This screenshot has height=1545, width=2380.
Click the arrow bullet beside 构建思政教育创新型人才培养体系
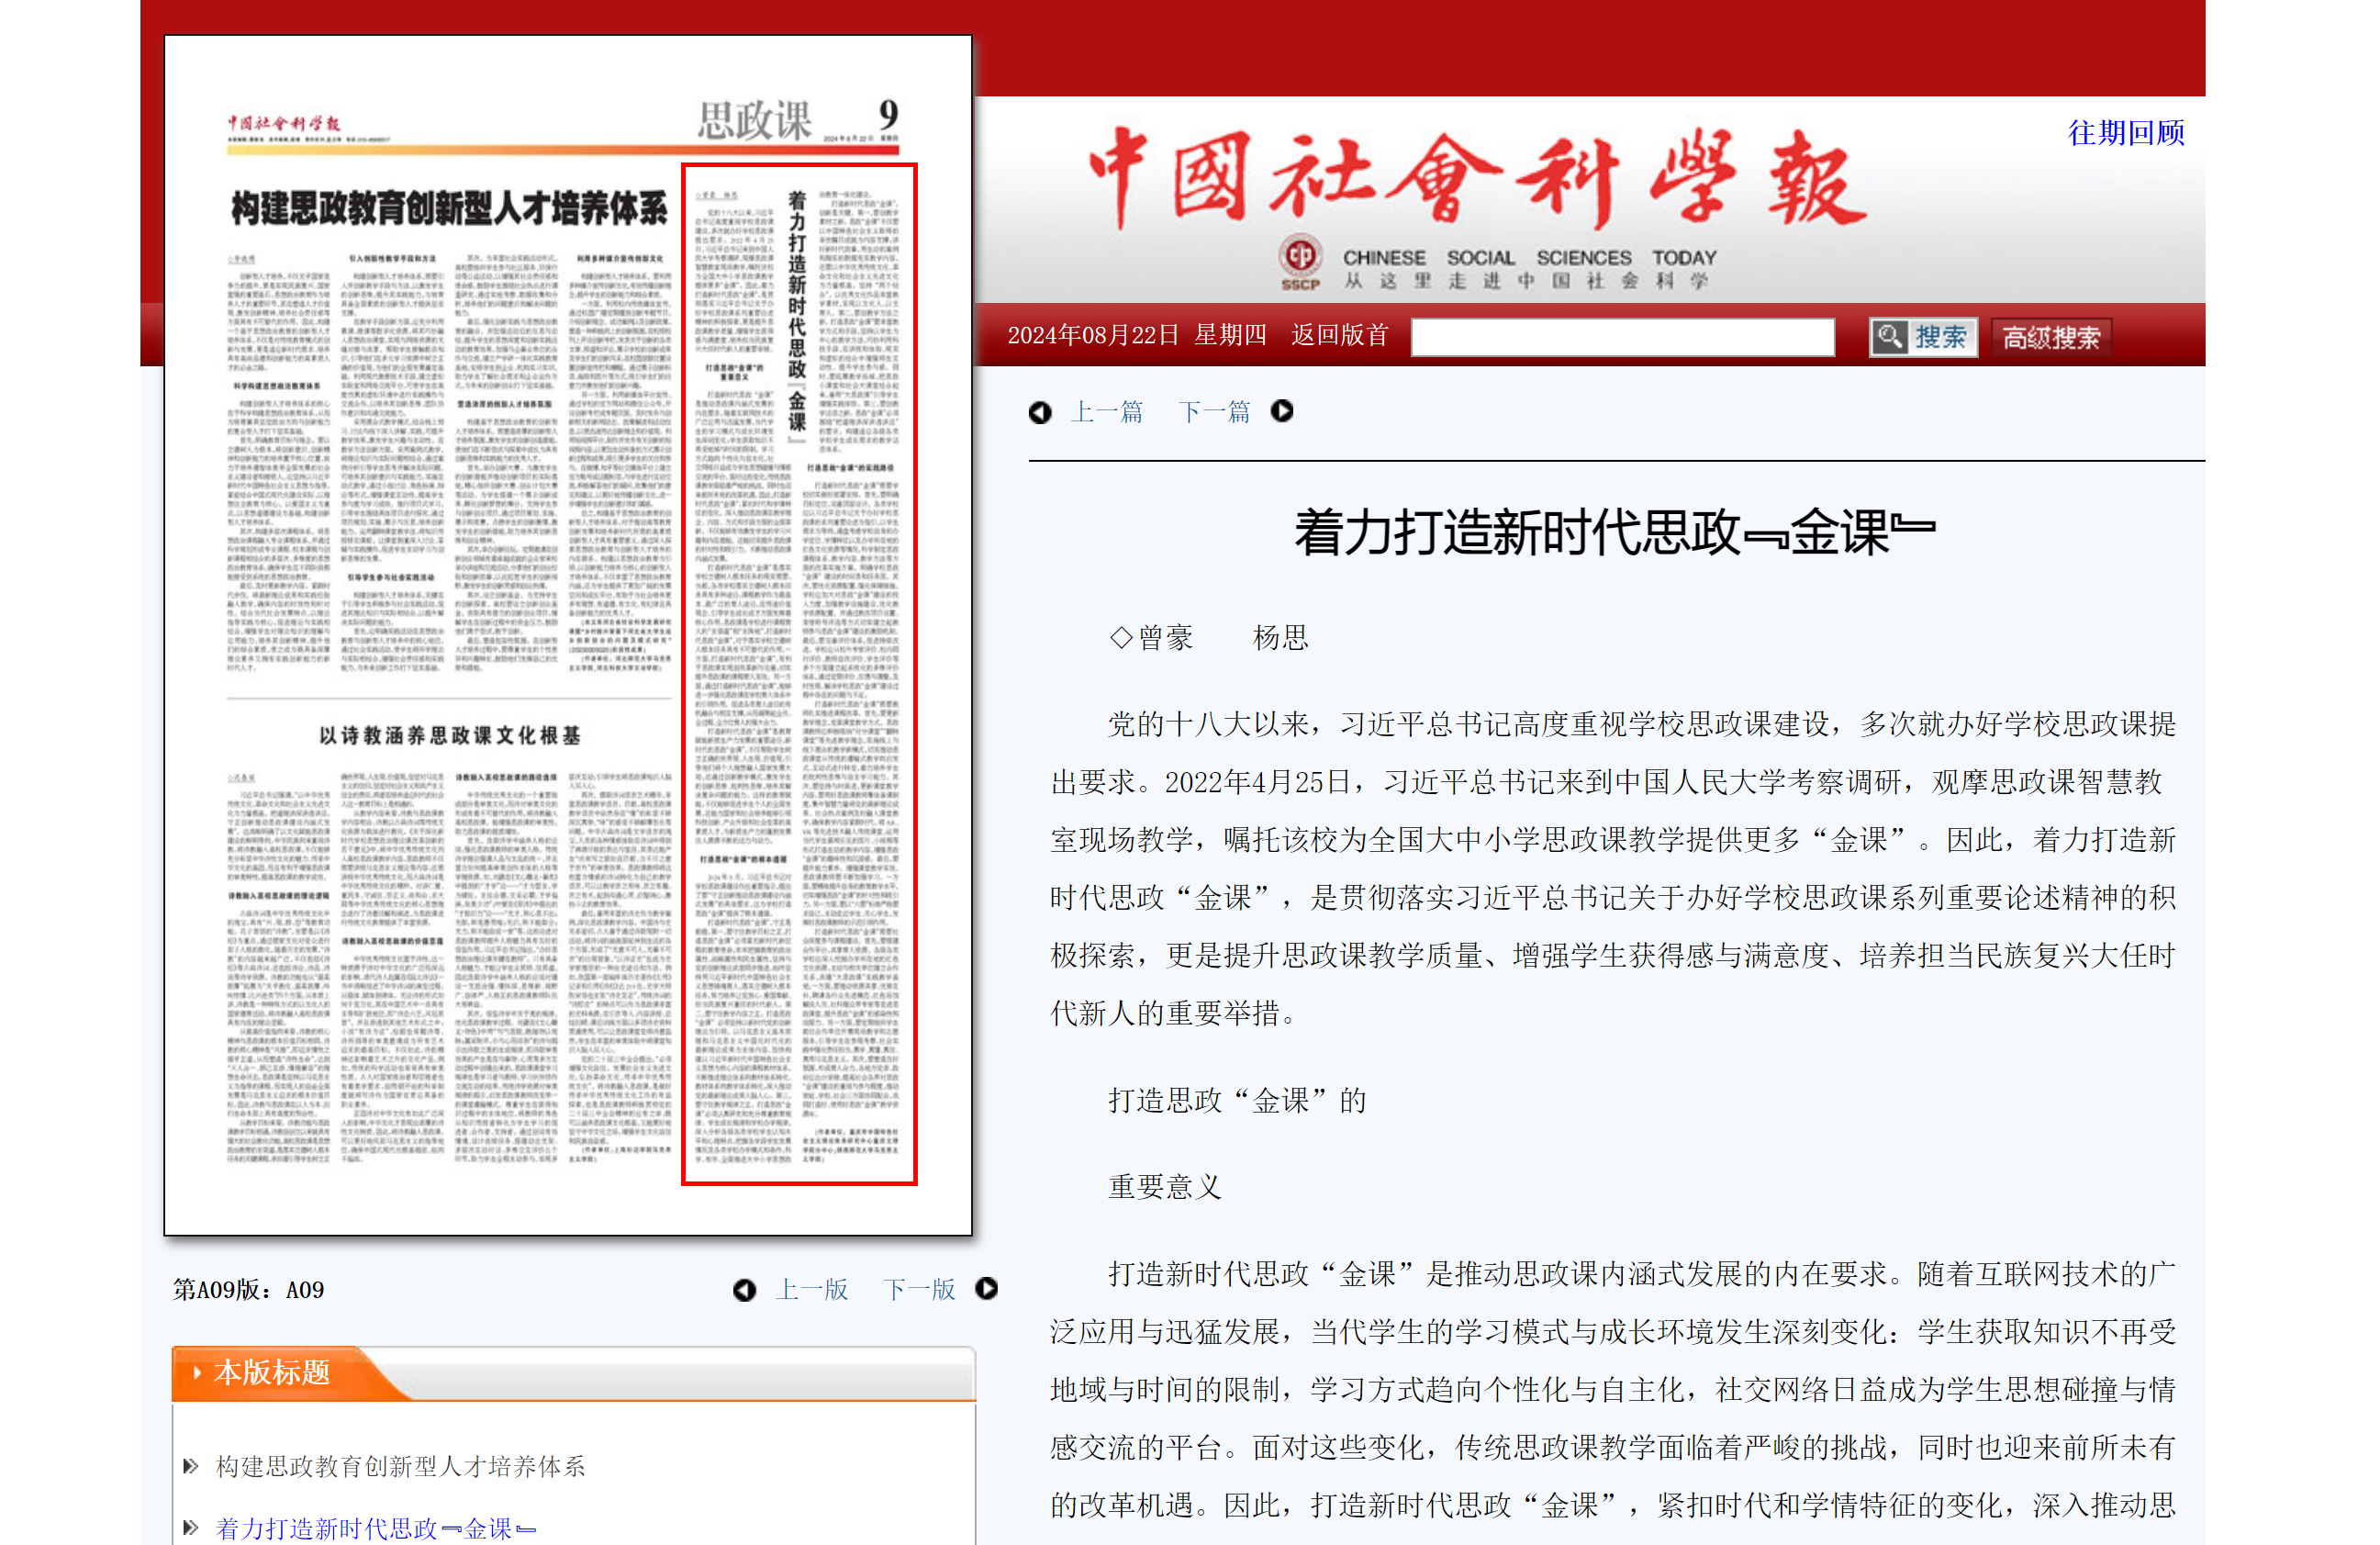click(x=191, y=1467)
